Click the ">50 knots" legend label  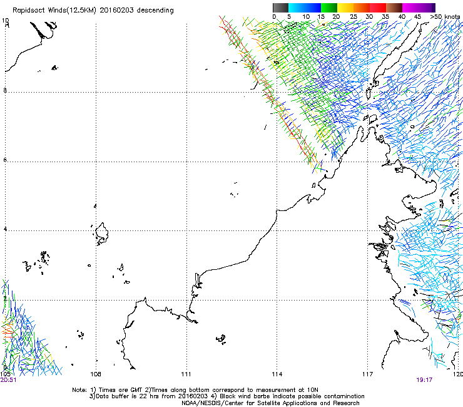tap(445, 17)
